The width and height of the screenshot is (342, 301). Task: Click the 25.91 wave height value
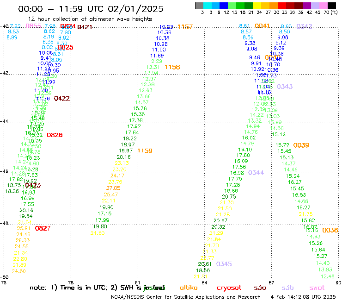tap(24, 228)
